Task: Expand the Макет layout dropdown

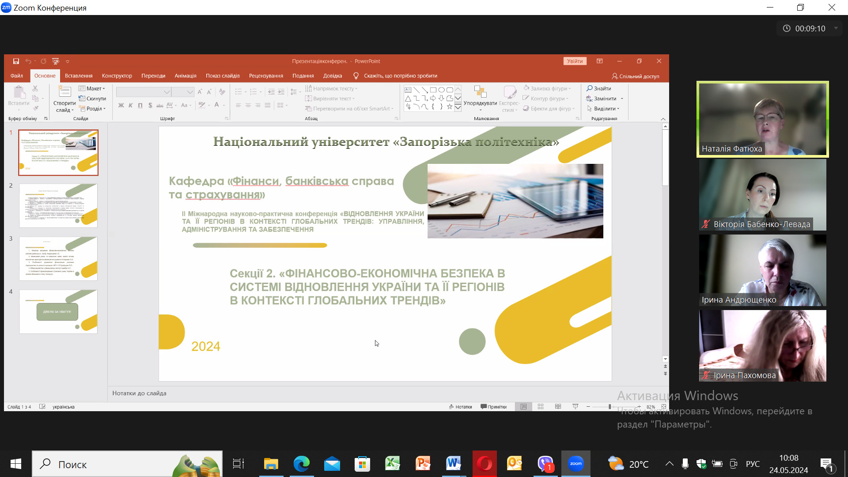Action: (x=92, y=88)
